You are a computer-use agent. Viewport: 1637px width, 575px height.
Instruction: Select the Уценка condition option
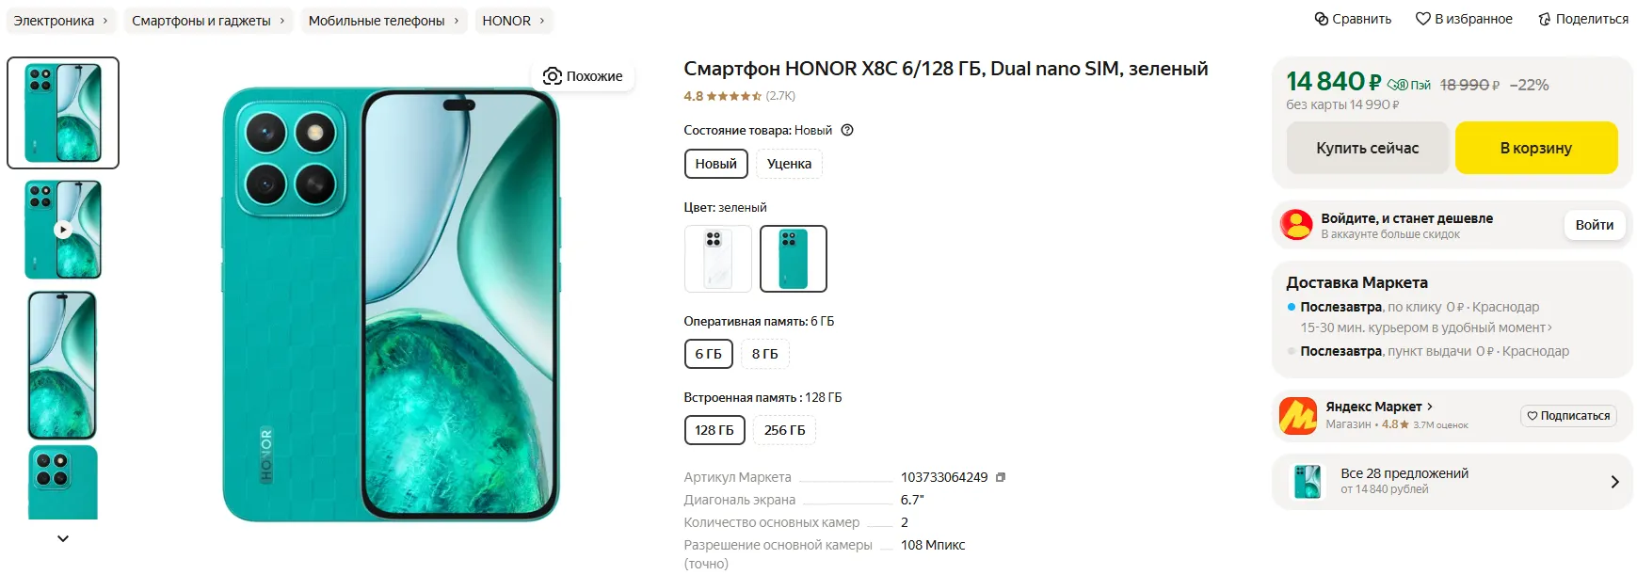pyautogui.click(x=788, y=164)
